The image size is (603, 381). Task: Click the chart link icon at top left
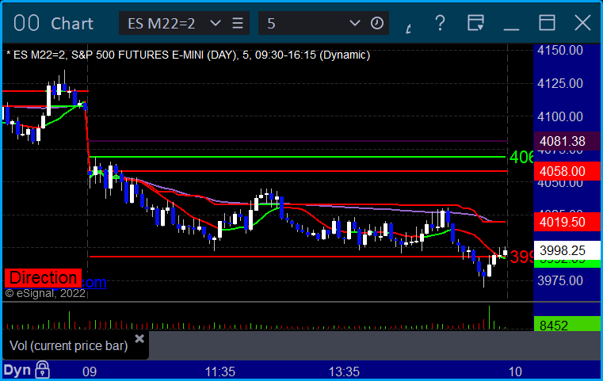point(26,23)
